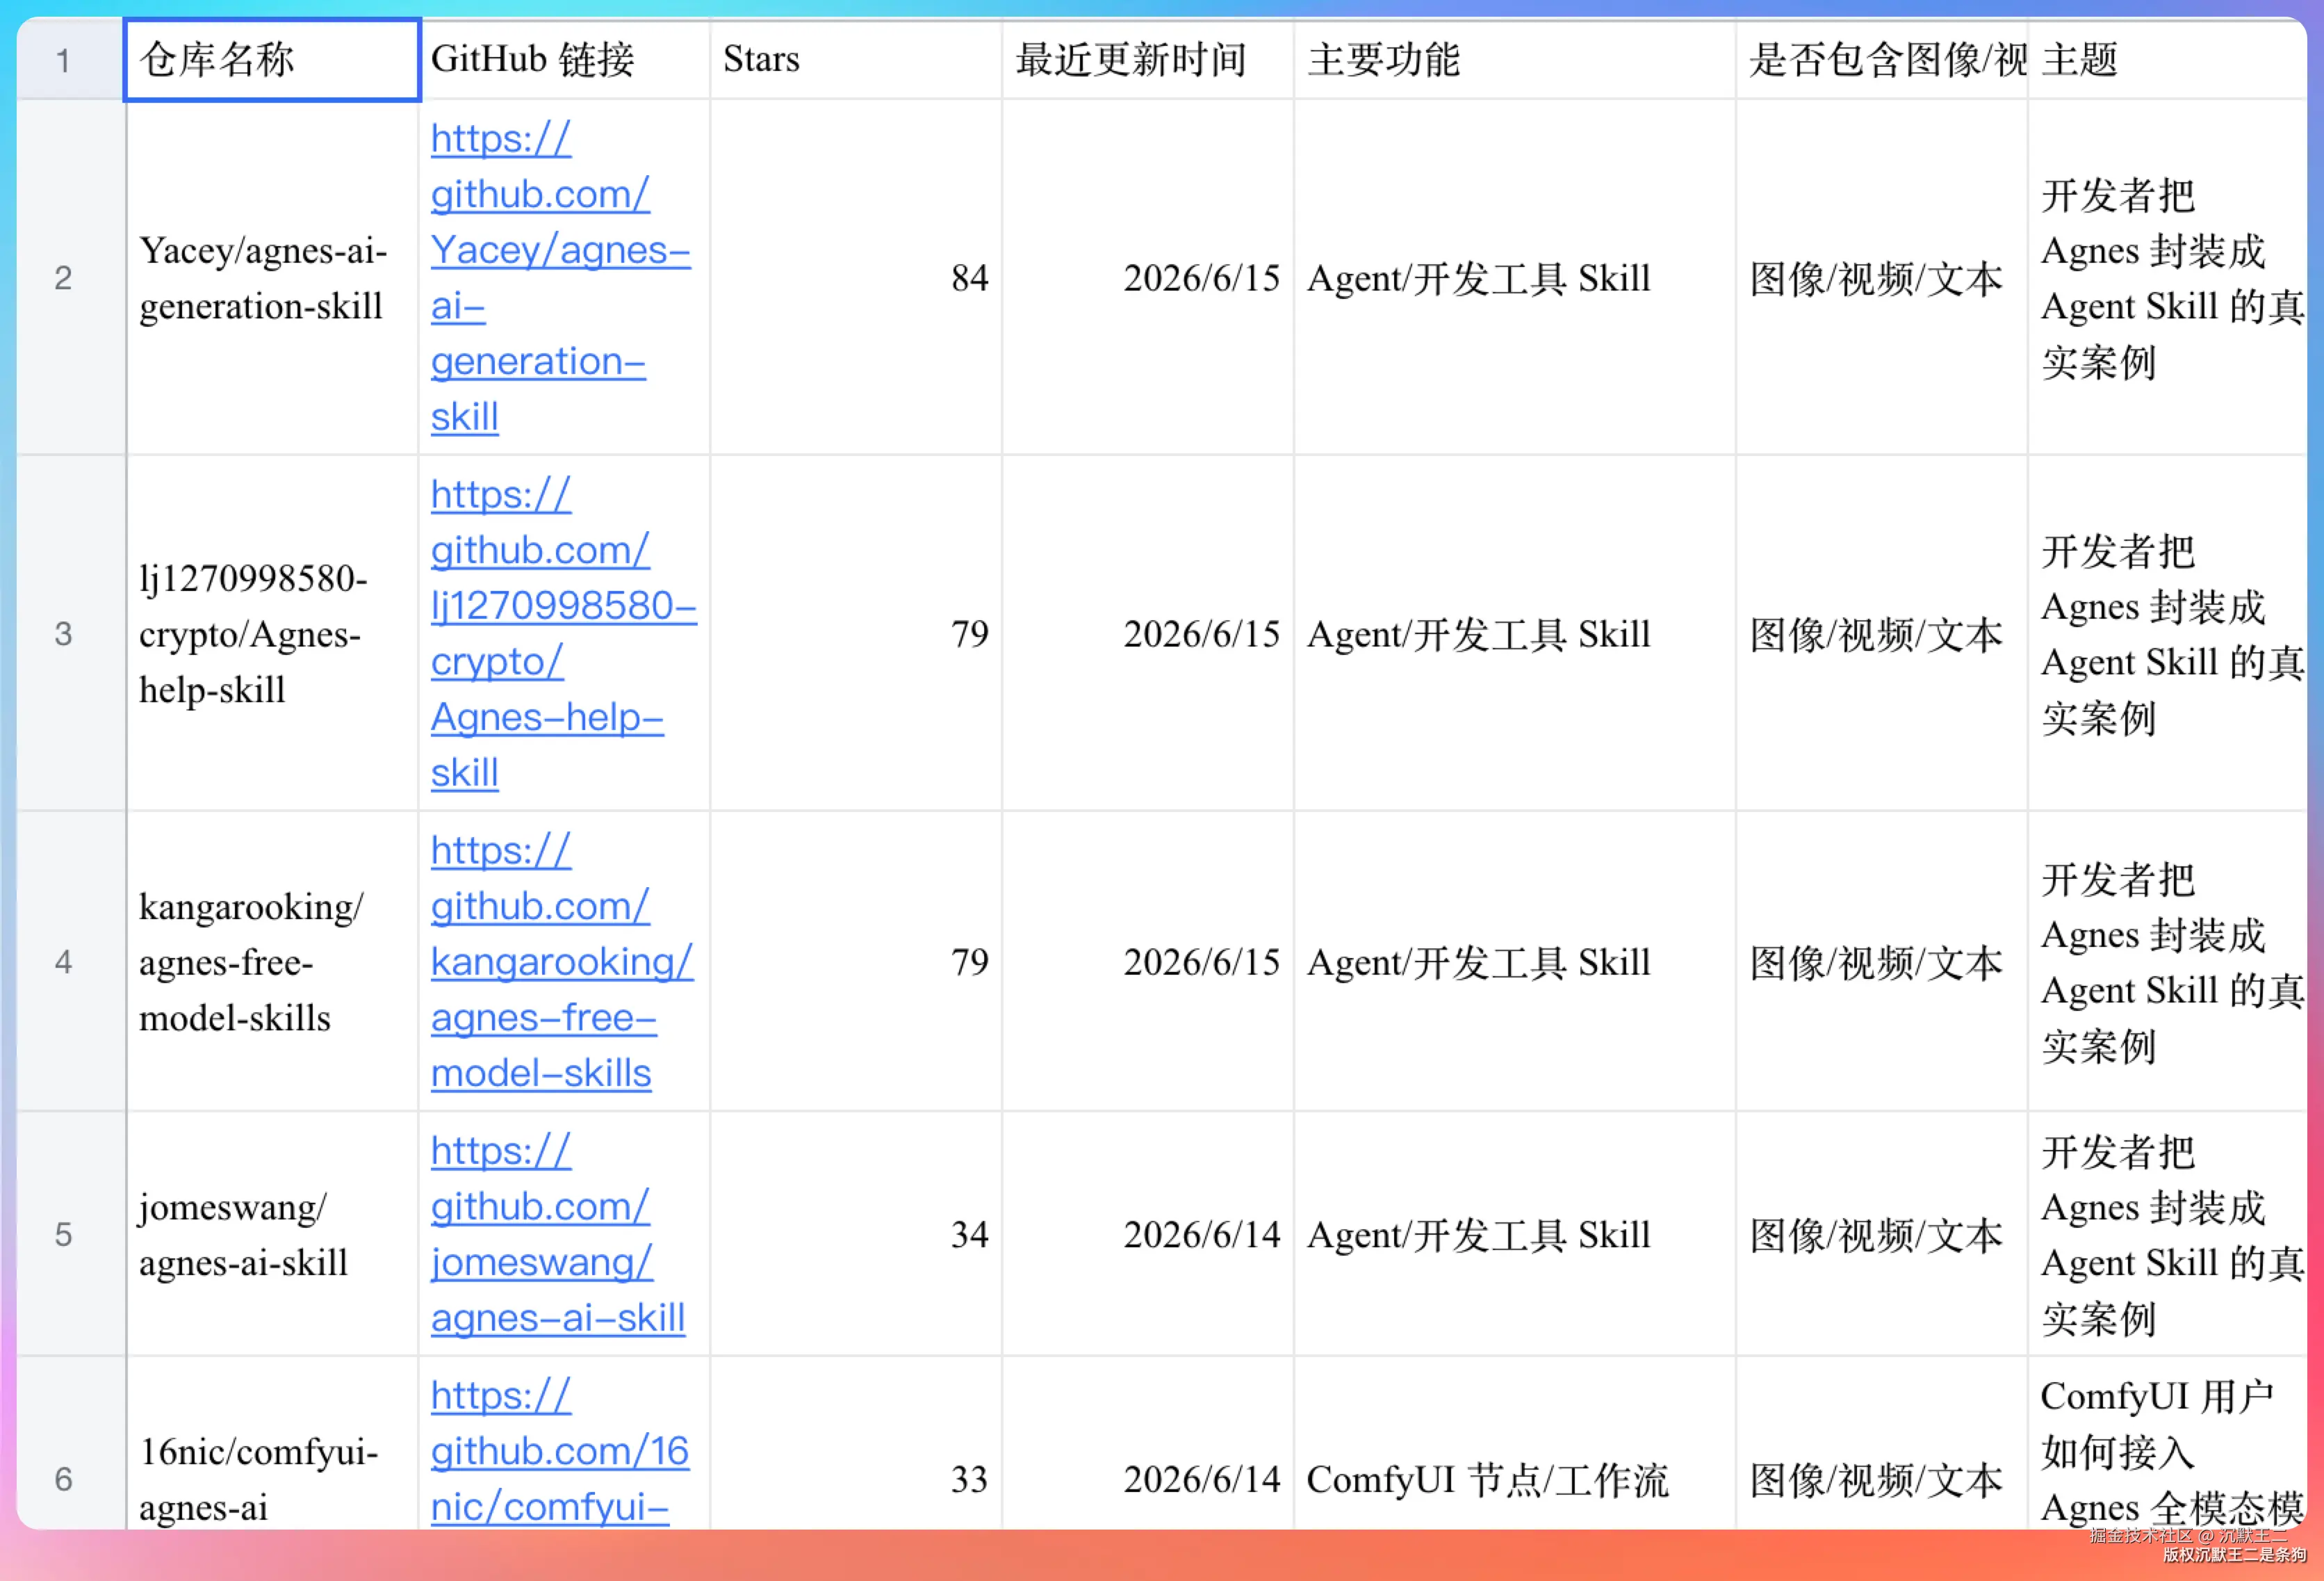
Task: Click the "kangarooking/agnes-free-model-skills" name cell
Action: point(272,962)
